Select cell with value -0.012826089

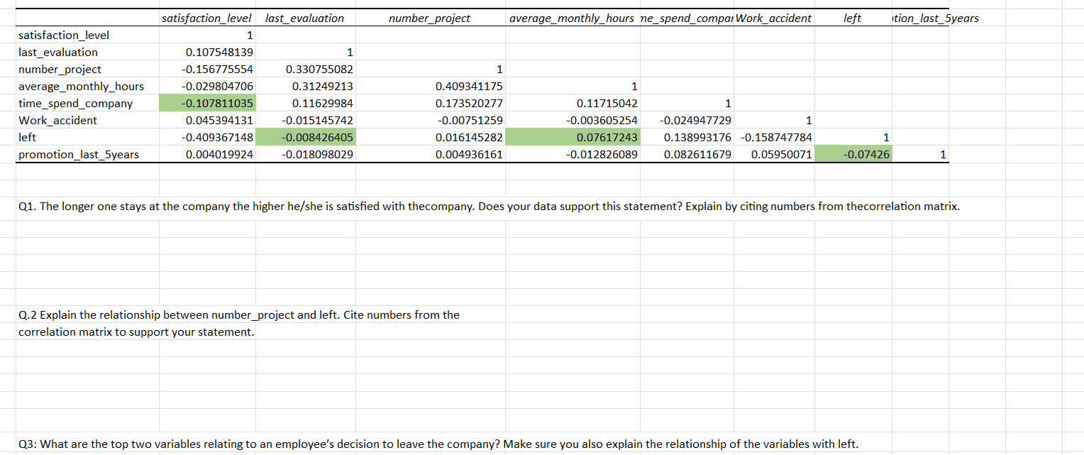[x=572, y=154]
